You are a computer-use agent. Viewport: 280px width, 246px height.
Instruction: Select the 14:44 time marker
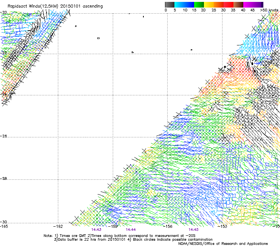click(x=131, y=230)
